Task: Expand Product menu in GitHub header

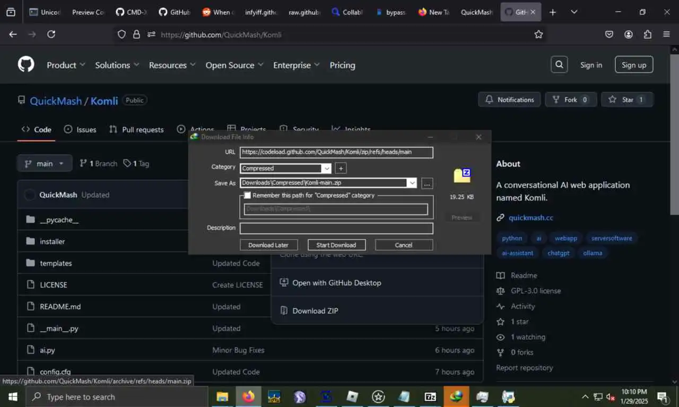Action: pos(66,65)
